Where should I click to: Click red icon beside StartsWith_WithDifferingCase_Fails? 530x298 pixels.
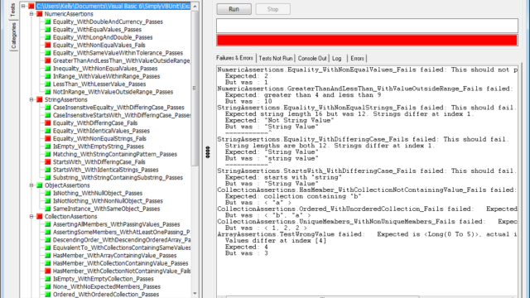(x=48, y=162)
